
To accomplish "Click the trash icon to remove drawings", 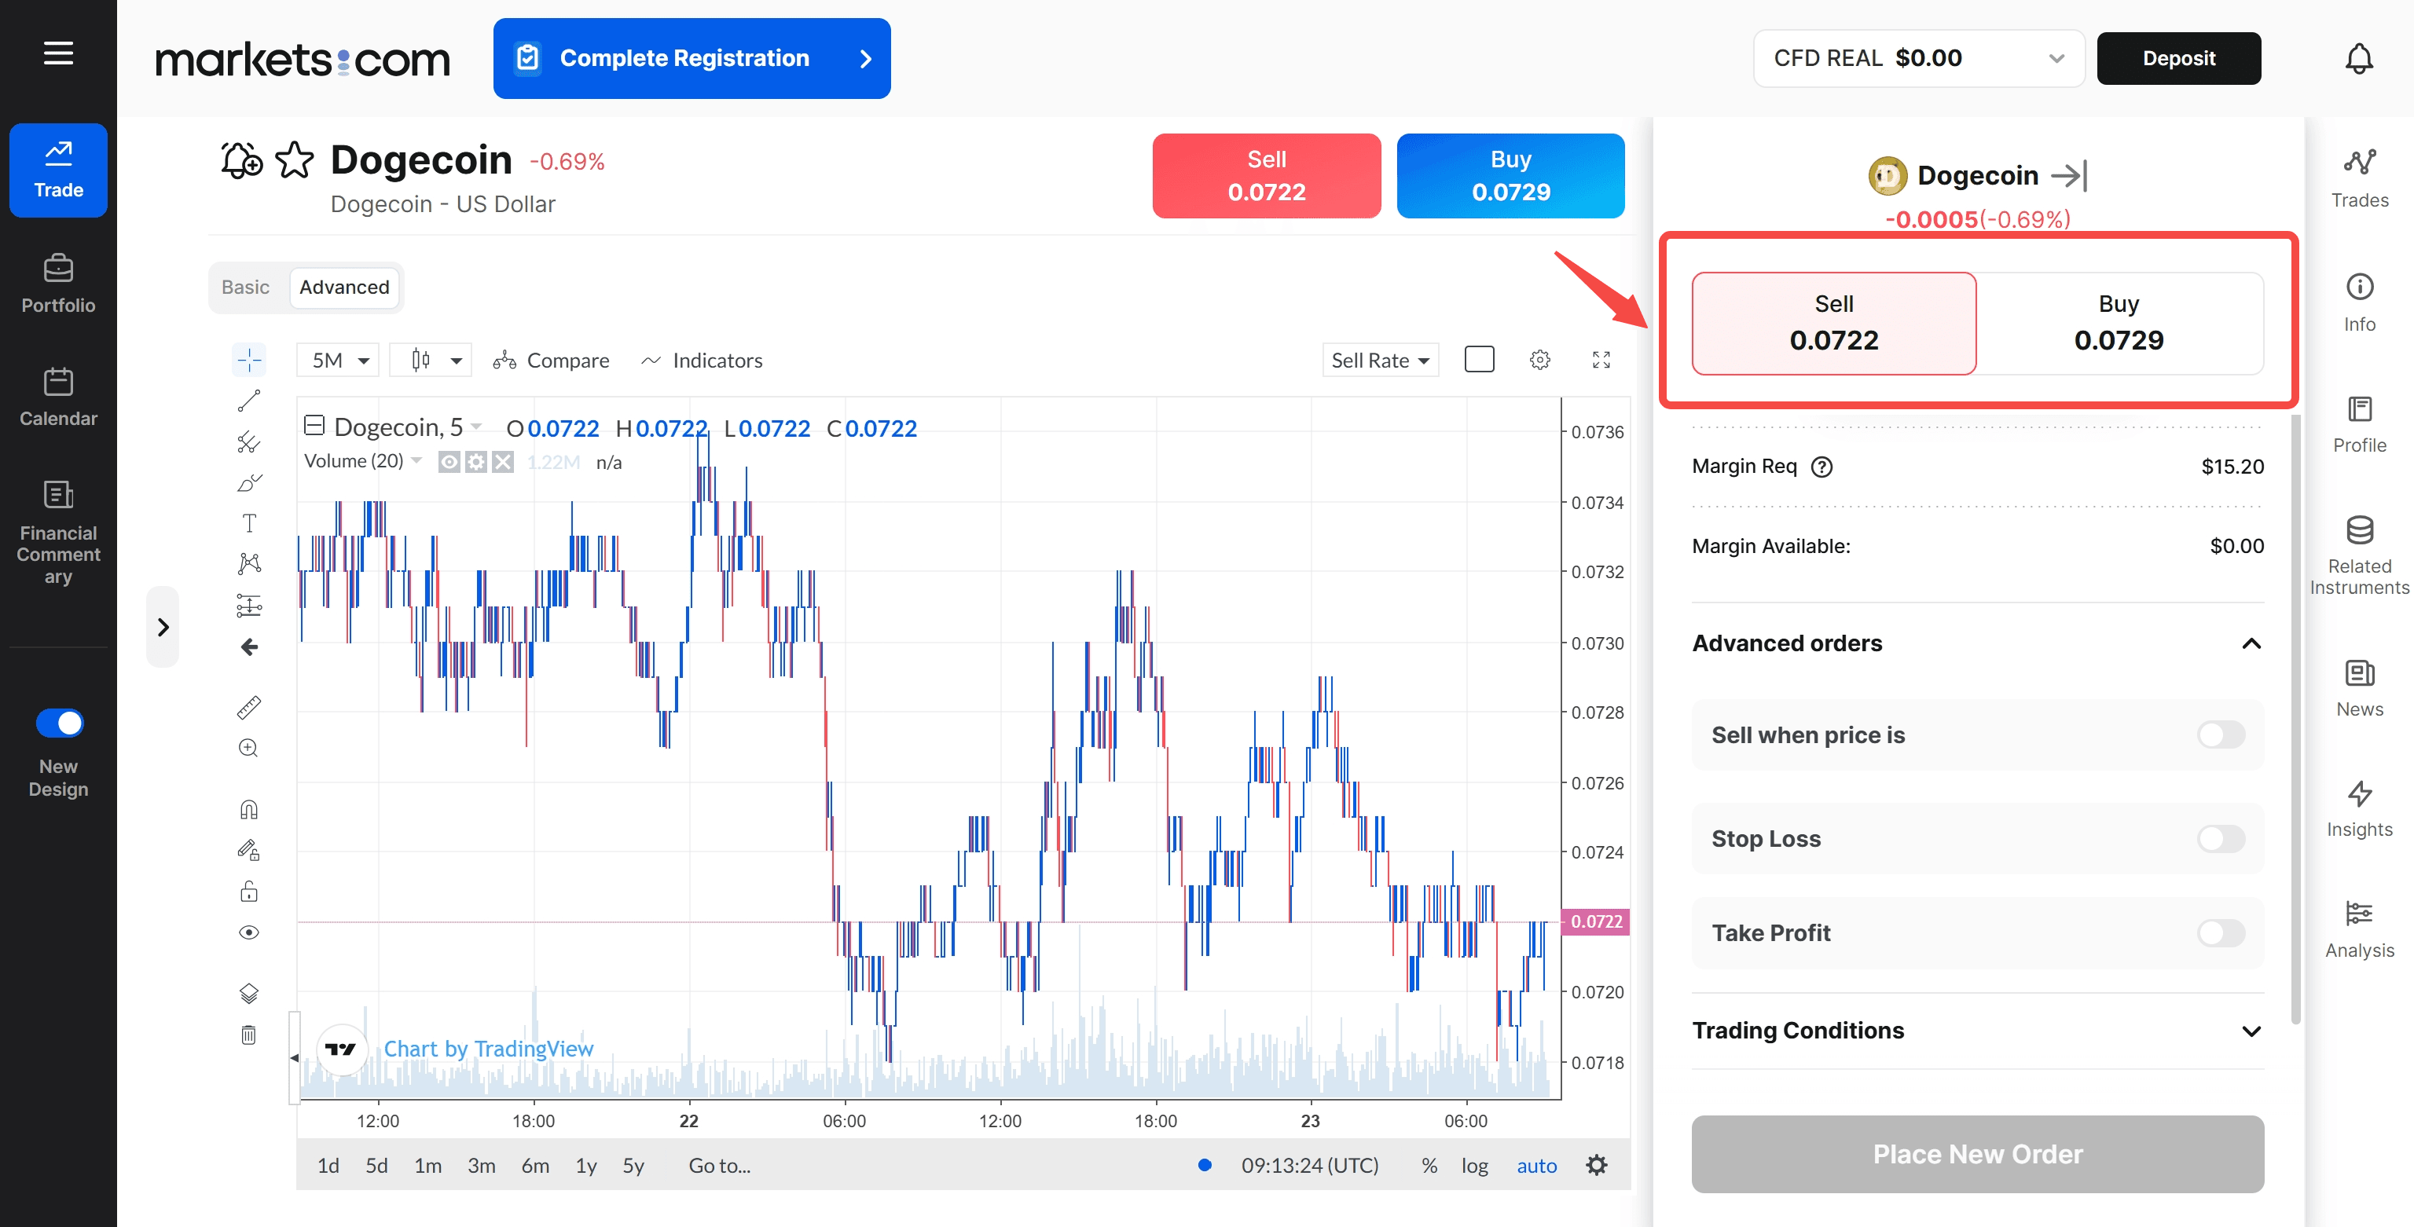I will point(249,1034).
